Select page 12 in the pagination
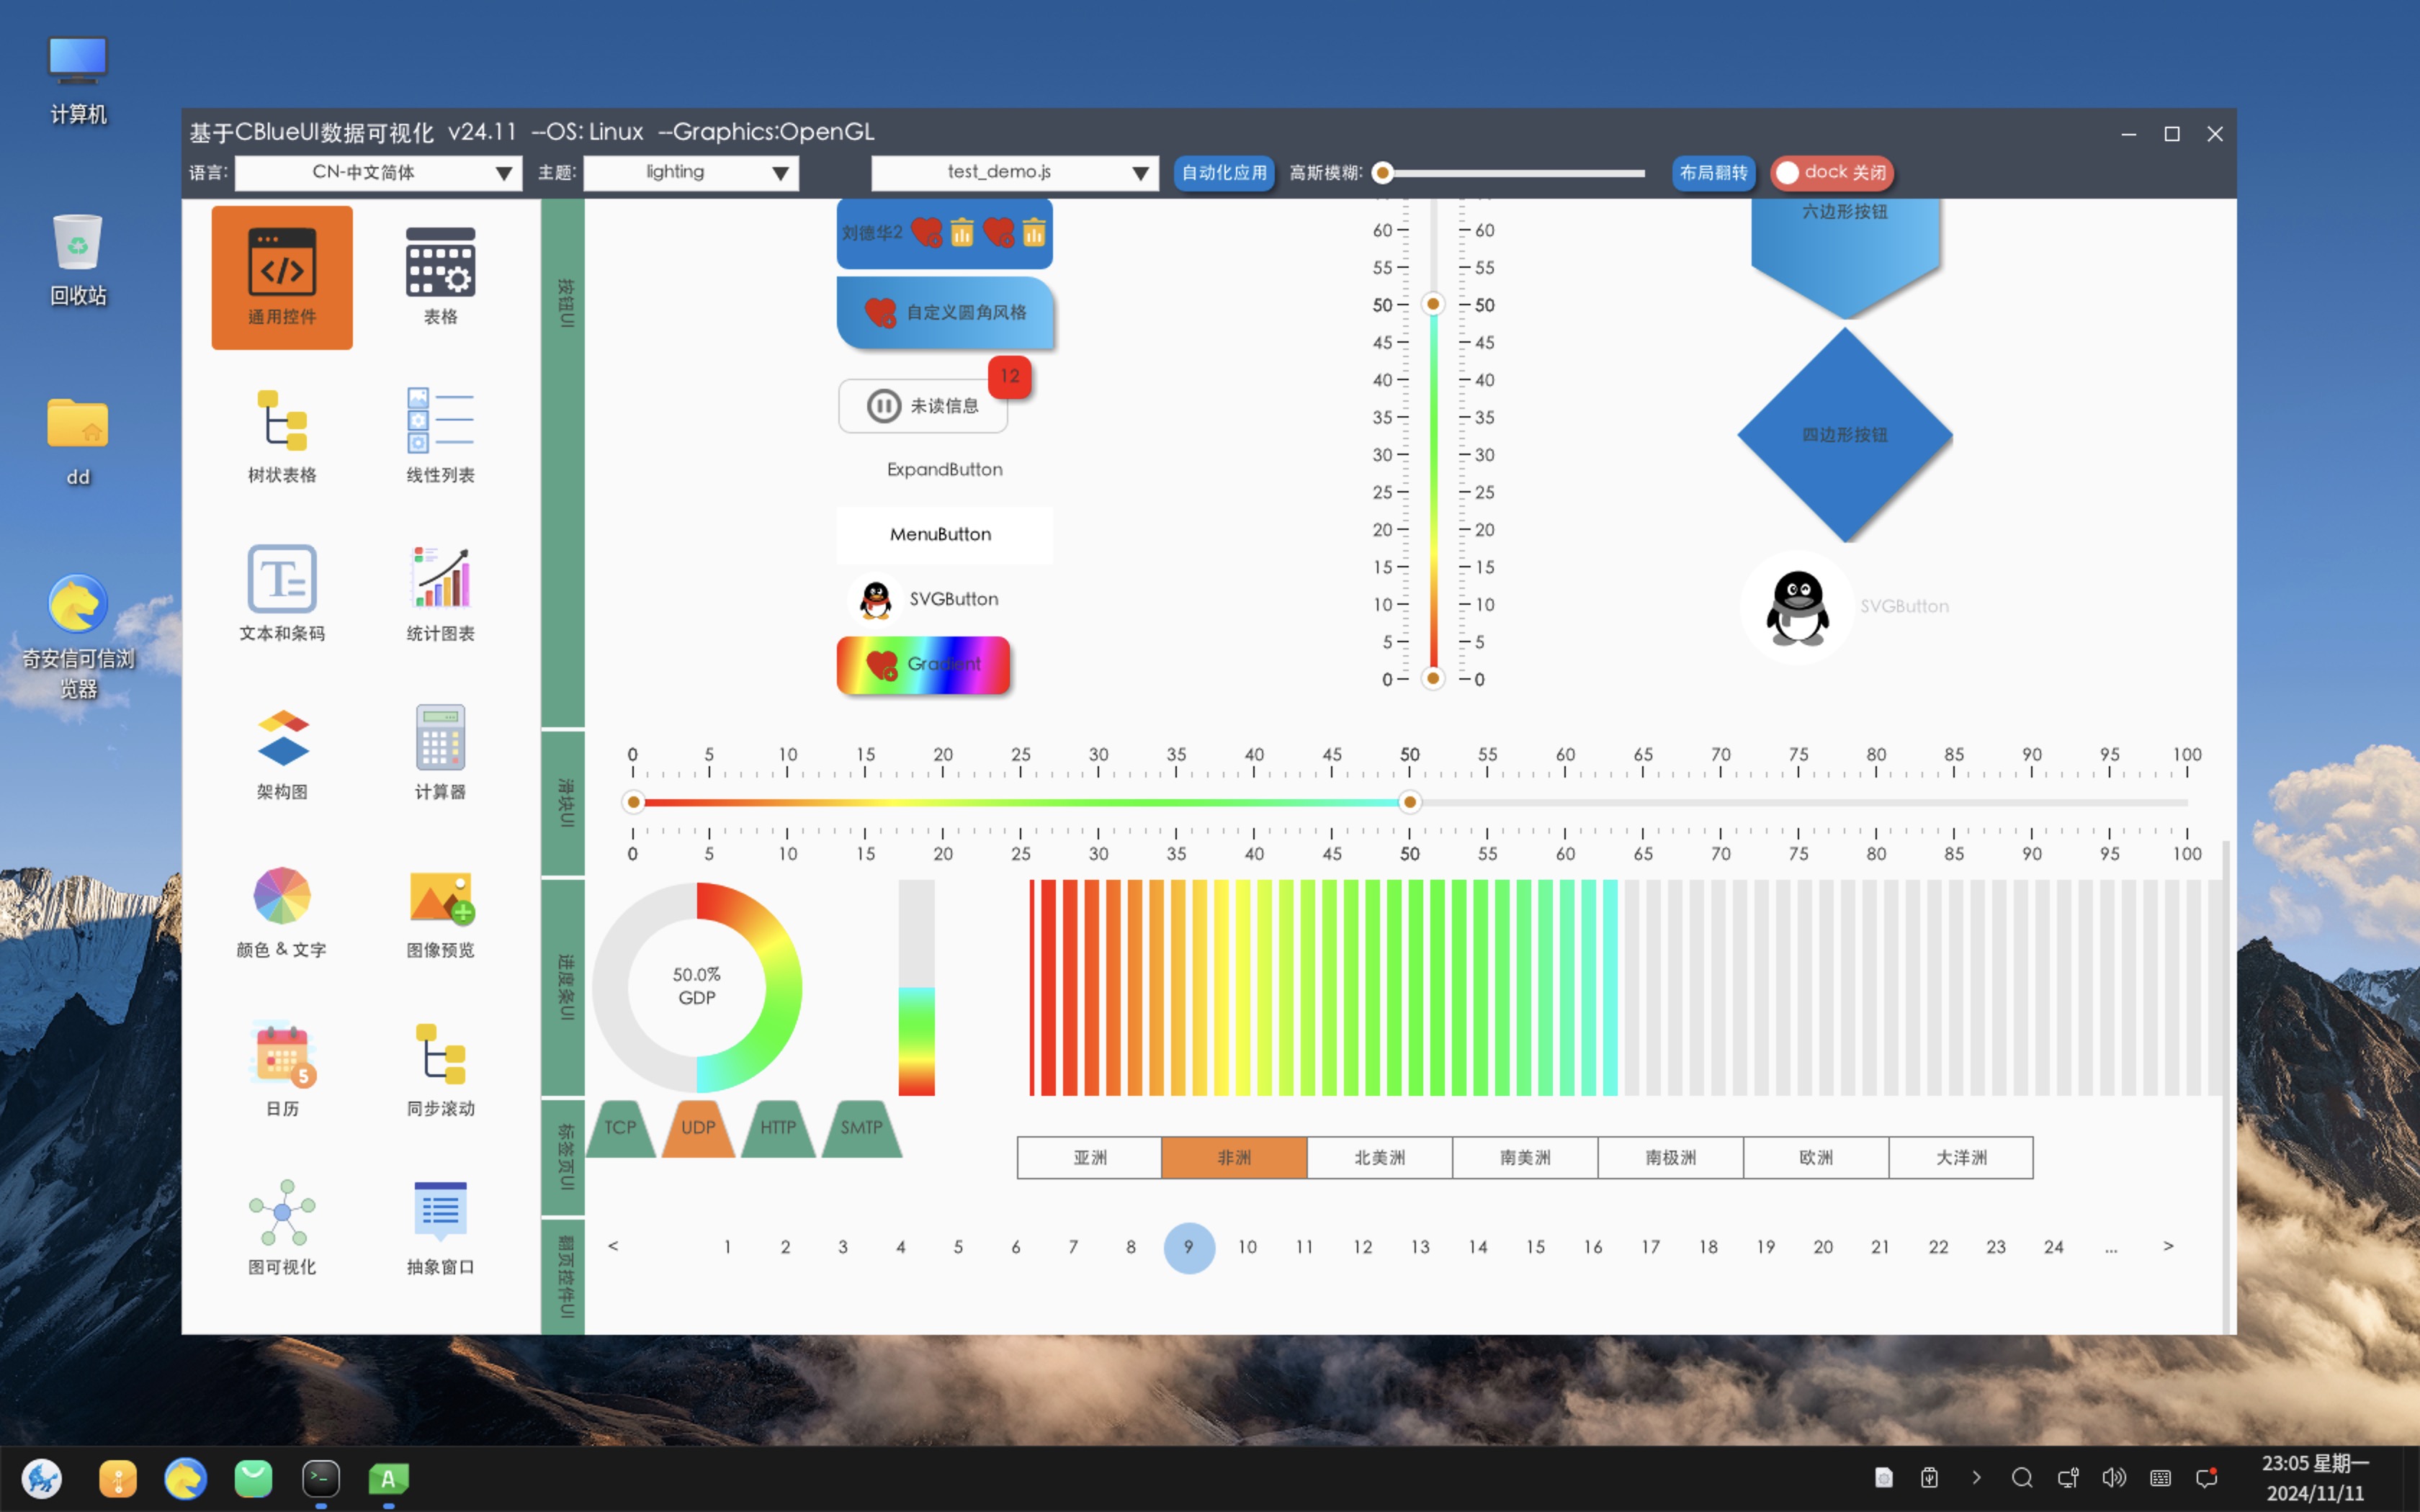This screenshot has height=1512, width=2420. point(1362,1247)
